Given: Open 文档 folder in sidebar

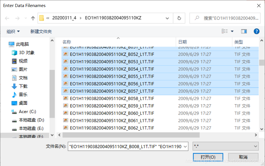Looking at the screenshot, I should coord(19,78).
